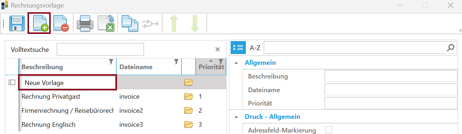Image resolution: width=462 pixels, height=134 pixels.
Task: Clear the Volltextsuche with X button
Action: (218, 50)
